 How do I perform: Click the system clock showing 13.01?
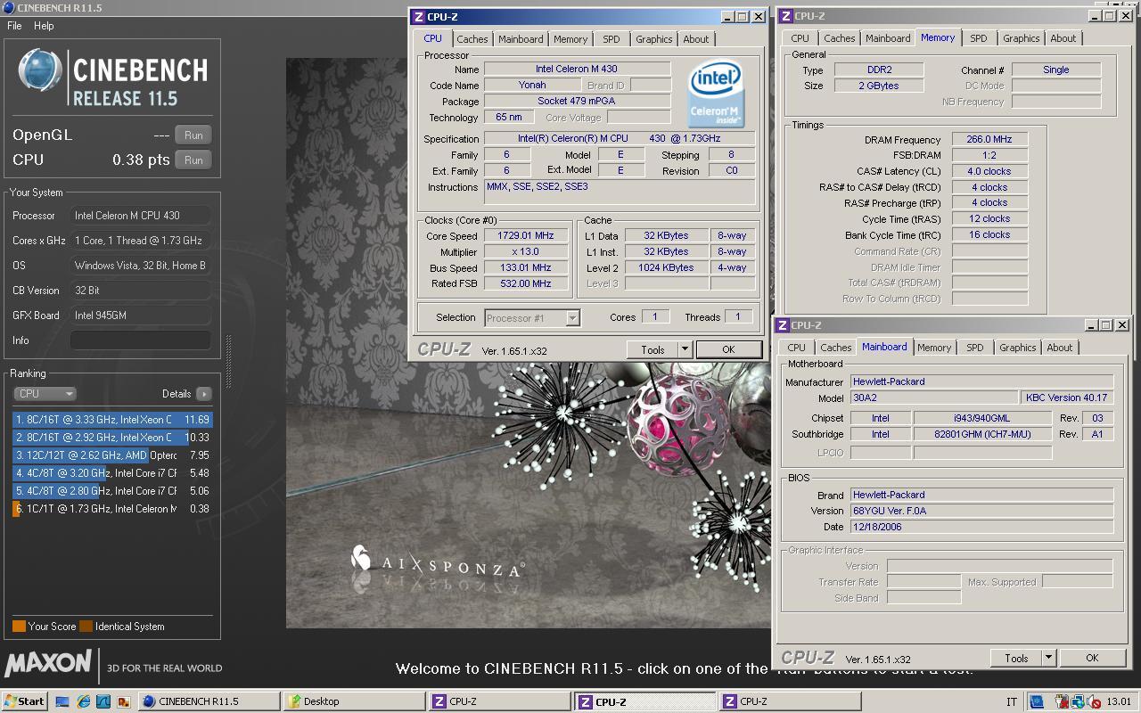click(1119, 701)
